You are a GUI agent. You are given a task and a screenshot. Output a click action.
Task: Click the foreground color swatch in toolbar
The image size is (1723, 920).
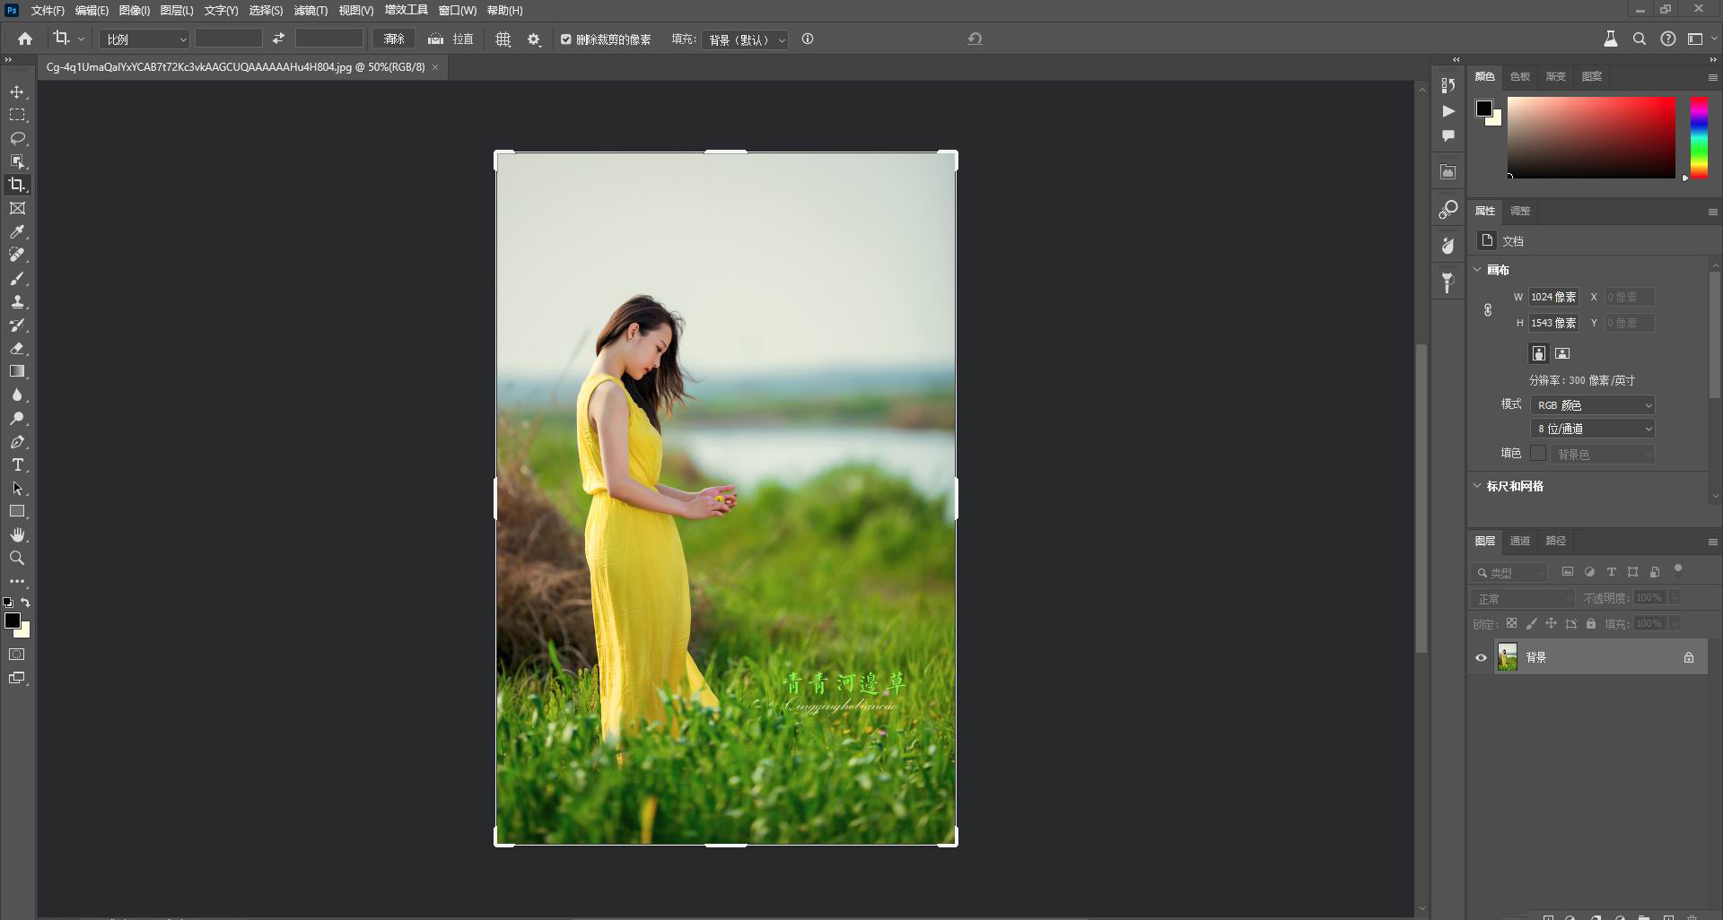point(12,621)
